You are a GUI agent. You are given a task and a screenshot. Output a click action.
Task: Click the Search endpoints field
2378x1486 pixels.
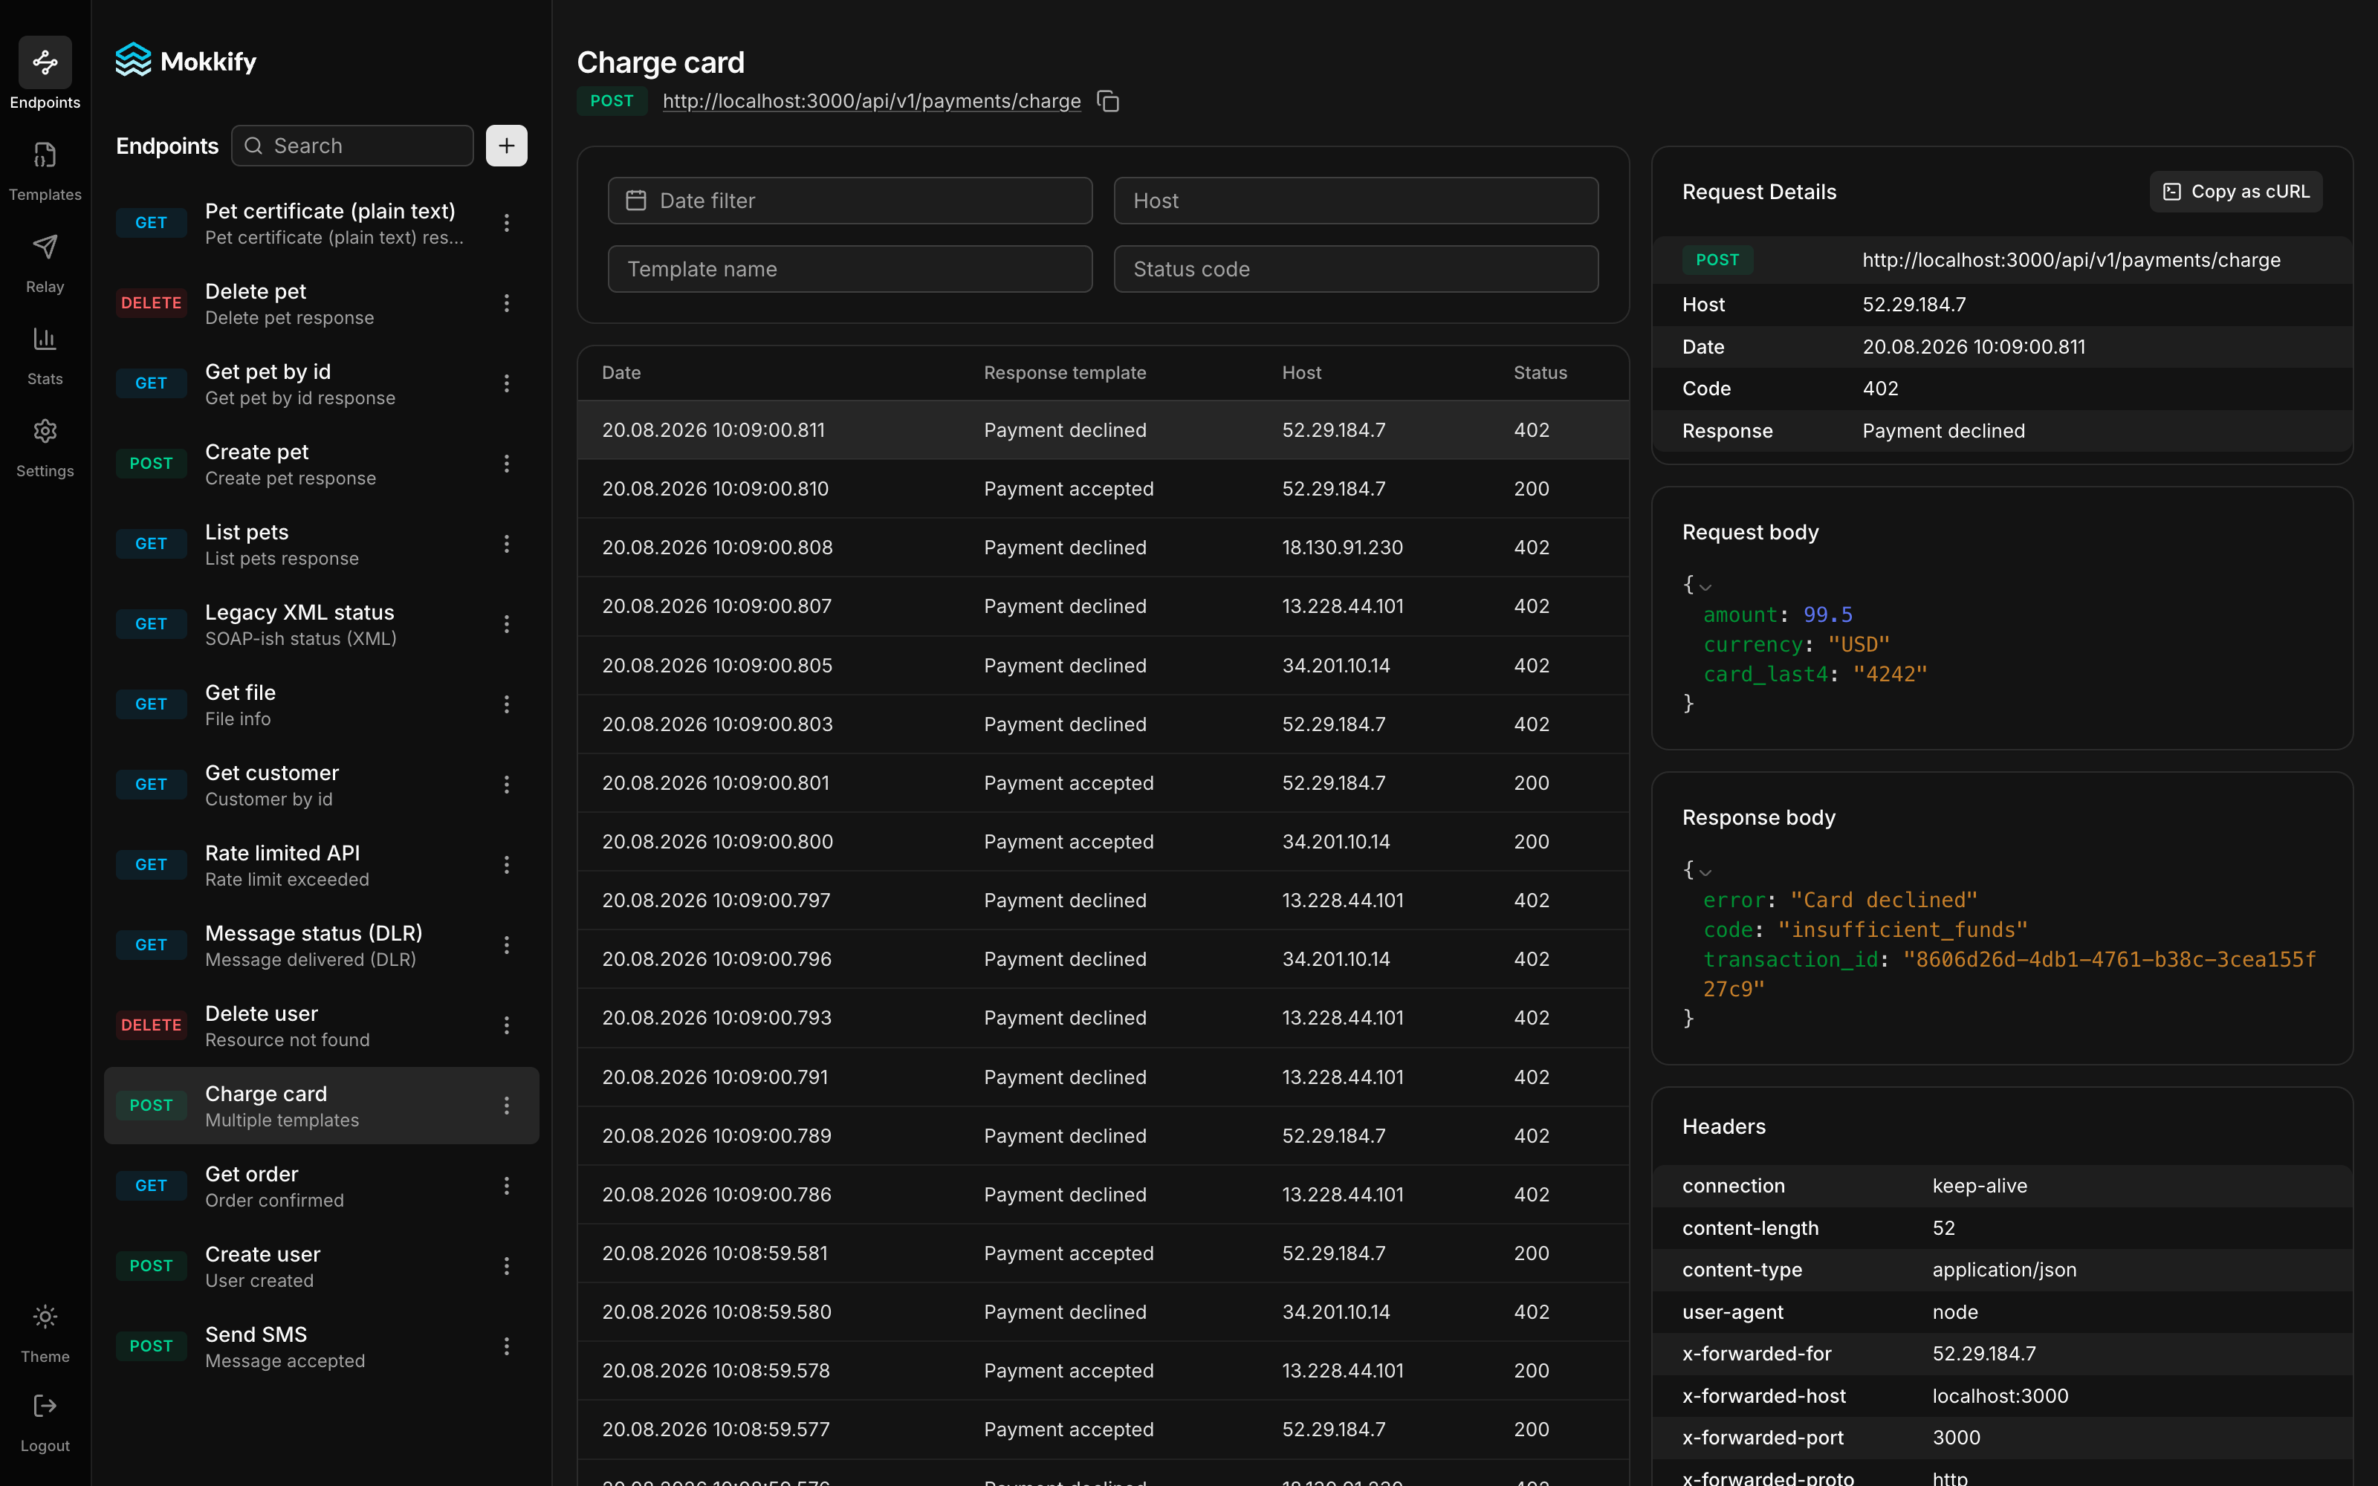[x=351, y=146]
